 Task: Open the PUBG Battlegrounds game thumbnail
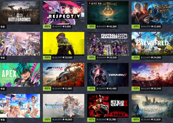[x=20, y=13]
